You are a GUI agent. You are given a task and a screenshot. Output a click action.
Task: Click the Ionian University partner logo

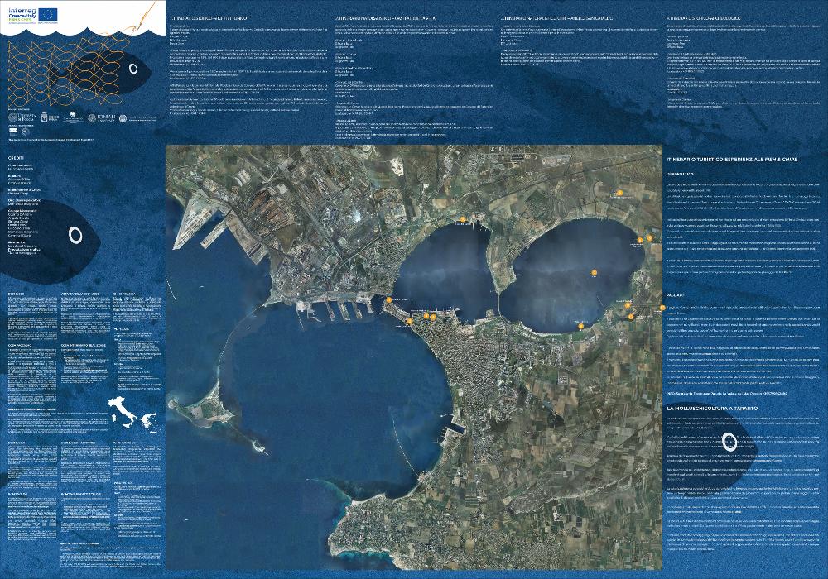101,118
